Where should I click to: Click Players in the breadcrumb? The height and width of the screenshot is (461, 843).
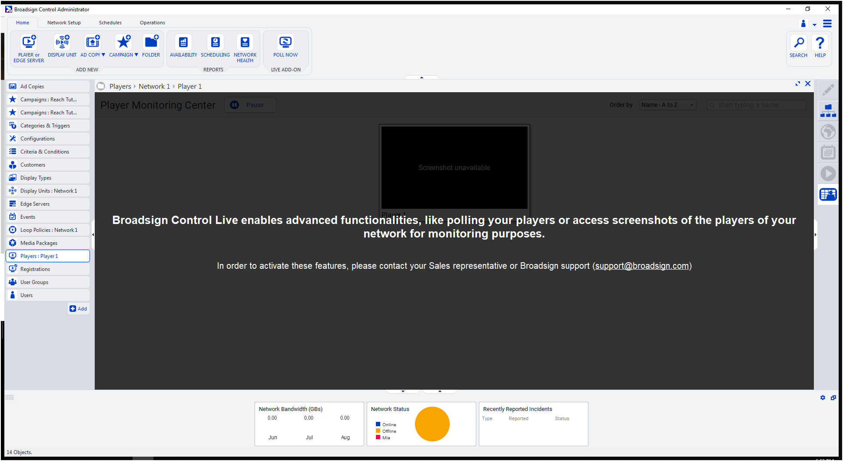(x=120, y=87)
